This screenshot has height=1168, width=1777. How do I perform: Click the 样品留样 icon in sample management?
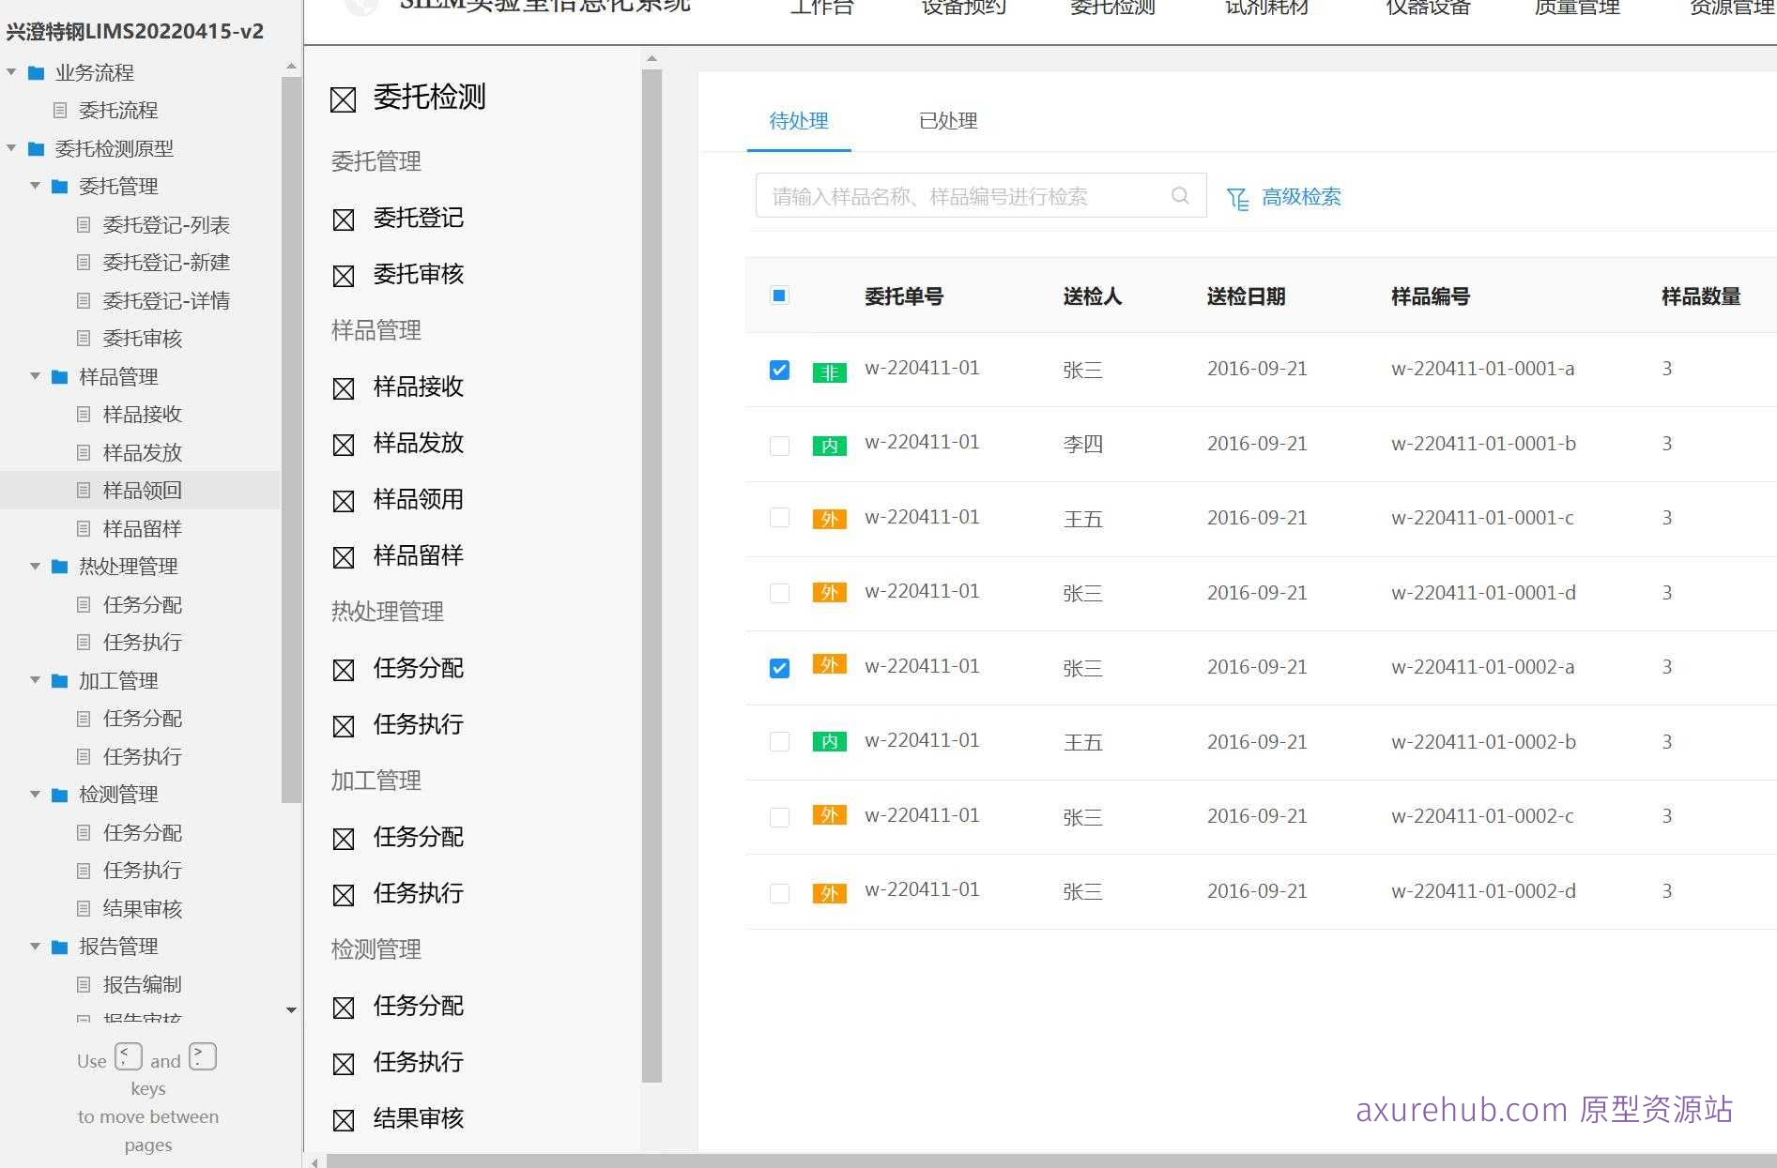[x=344, y=556]
